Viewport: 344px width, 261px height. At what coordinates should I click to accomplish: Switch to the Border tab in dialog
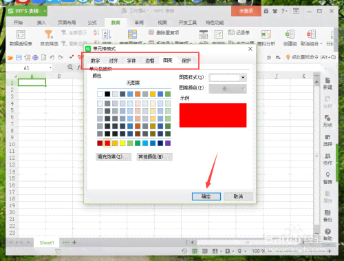point(149,61)
